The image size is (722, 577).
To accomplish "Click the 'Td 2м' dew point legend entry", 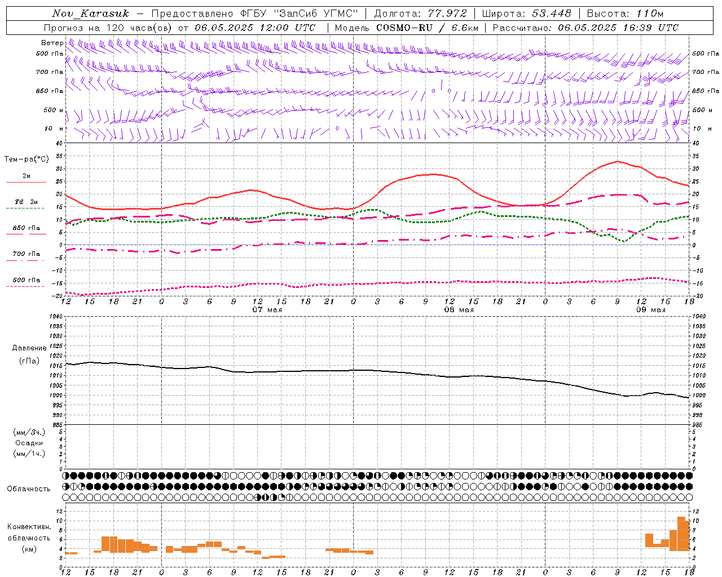I will click(x=26, y=204).
